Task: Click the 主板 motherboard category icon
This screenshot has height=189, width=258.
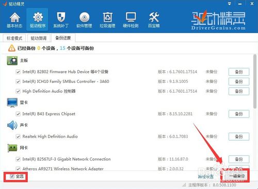Action: (12, 61)
